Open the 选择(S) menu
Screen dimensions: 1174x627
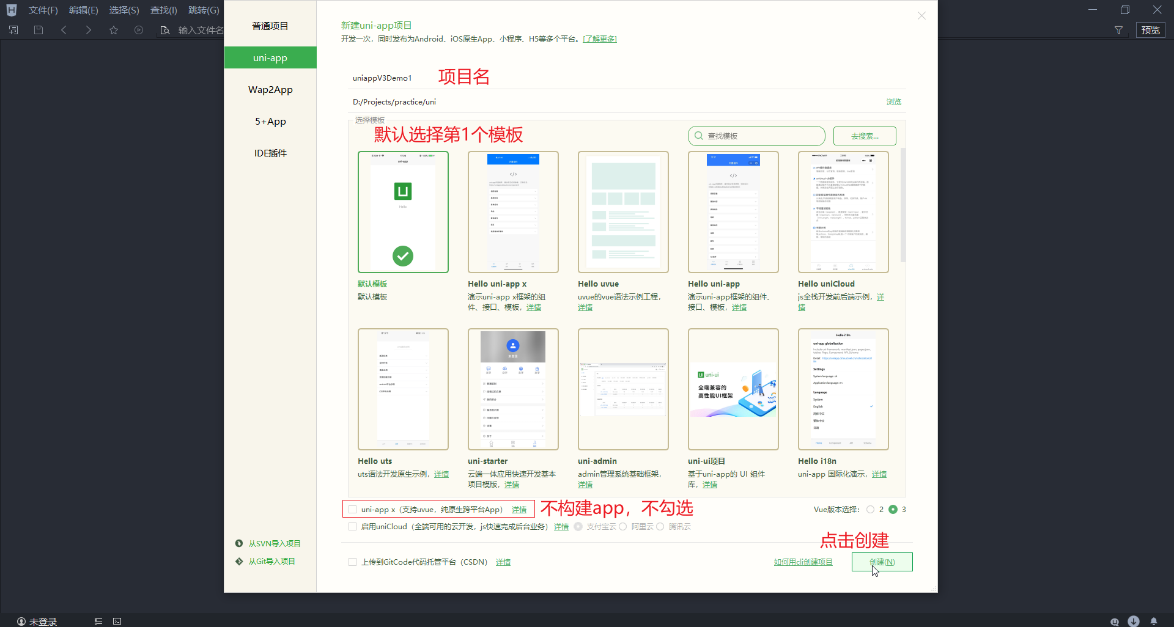(x=124, y=10)
